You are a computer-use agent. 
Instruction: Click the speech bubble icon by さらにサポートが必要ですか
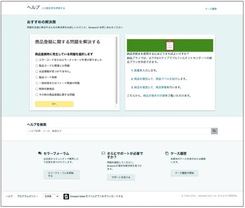point(103,153)
